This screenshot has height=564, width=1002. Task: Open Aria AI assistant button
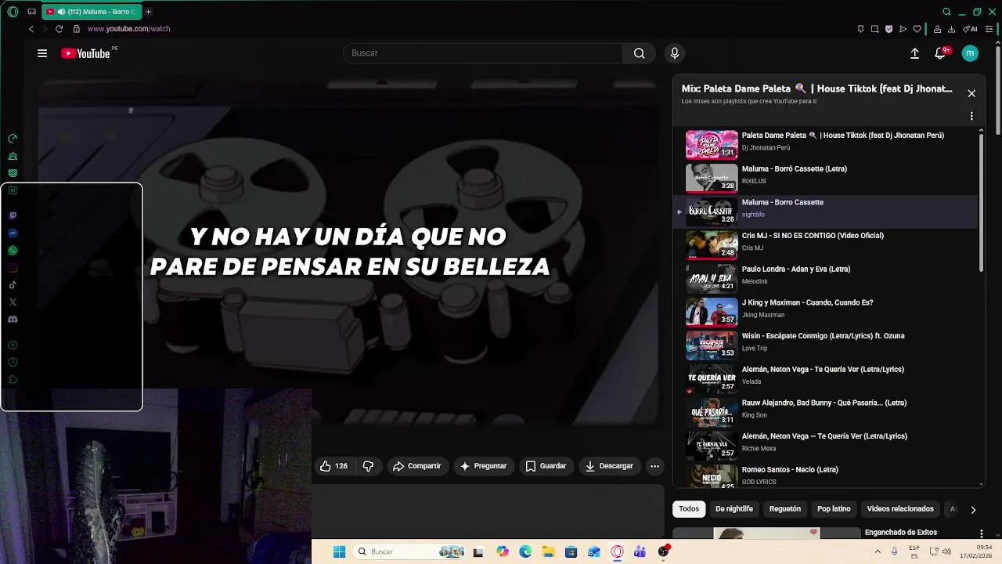(x=971, y=29)
